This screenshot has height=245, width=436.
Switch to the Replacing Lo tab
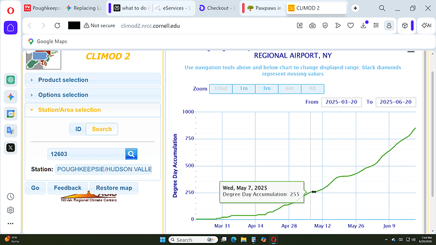84,8
